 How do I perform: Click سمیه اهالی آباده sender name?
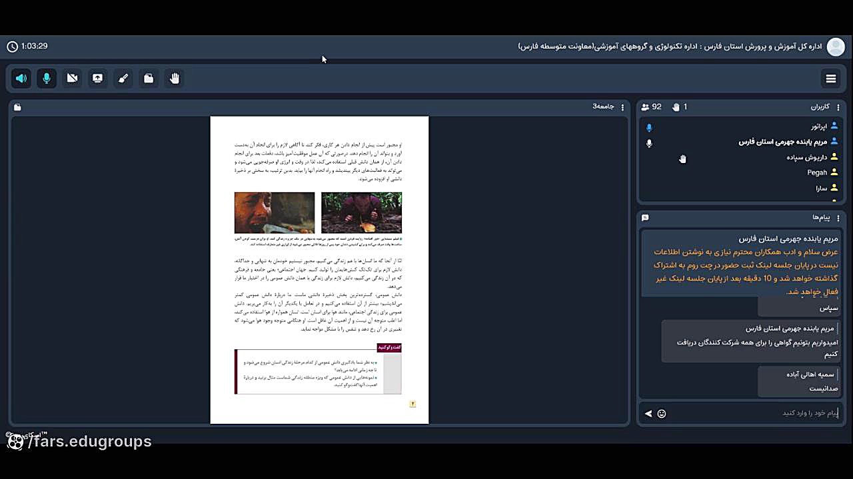(x=810, y=375)
